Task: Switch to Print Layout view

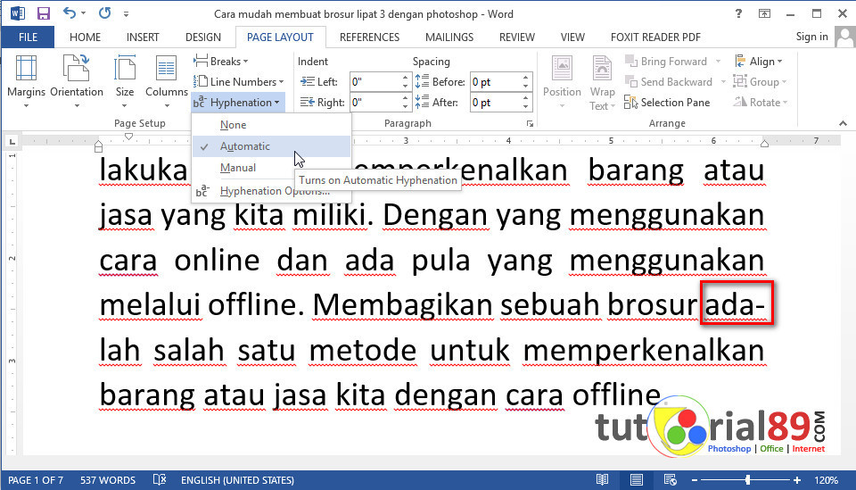Action: tap(636, 479)
